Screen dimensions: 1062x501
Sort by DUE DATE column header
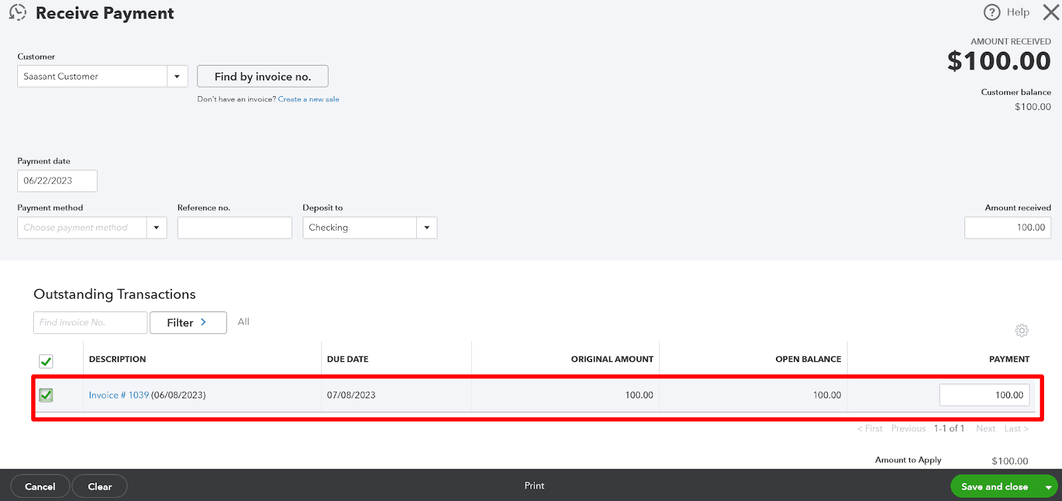pos(348,359)
